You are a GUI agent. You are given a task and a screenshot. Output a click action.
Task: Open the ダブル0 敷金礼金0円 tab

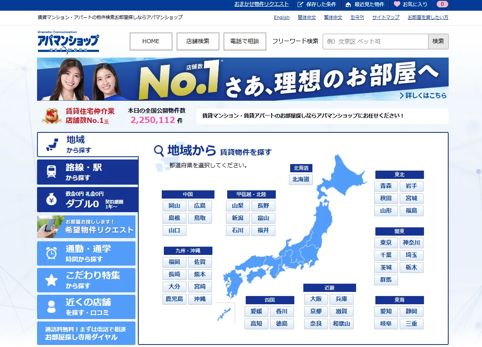[88, 199]
